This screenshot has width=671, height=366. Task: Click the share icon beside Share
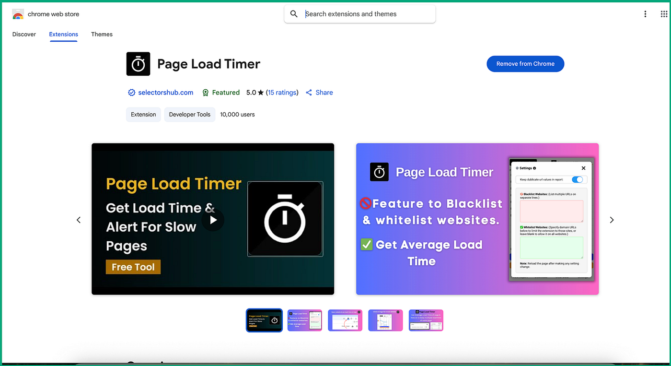click(309, 93)
